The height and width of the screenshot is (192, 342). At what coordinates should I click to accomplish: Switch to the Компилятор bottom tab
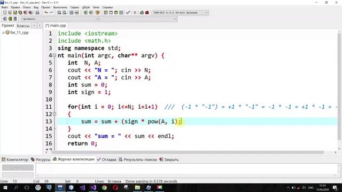click(x=15, y=159)
